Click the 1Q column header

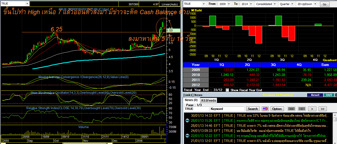[221, 65]
